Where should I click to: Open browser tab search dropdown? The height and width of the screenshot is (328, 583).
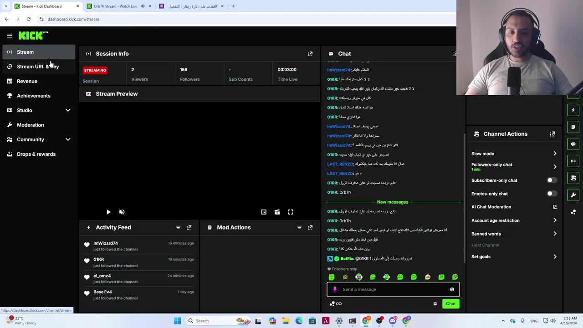pyautogui.click(x=5, y=6)
